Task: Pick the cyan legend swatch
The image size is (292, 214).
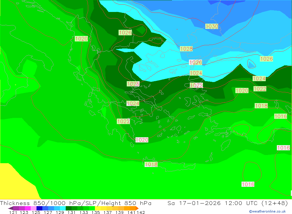Action: (63, 208)
